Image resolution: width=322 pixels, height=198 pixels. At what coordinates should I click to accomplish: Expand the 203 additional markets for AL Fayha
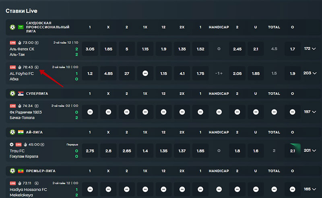pyautogui.click(x=310, y=73)
